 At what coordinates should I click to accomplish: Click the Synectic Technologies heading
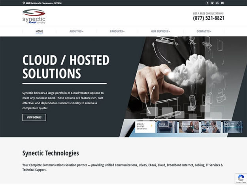click(x=51, y=153)
